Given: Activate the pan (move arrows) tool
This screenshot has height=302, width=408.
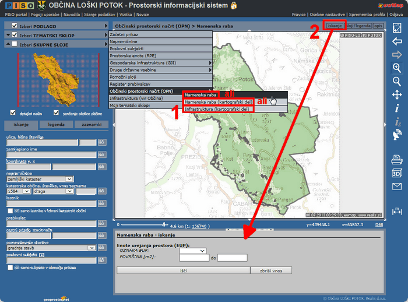Looking at the screenshot, I should tap(397, 94).
